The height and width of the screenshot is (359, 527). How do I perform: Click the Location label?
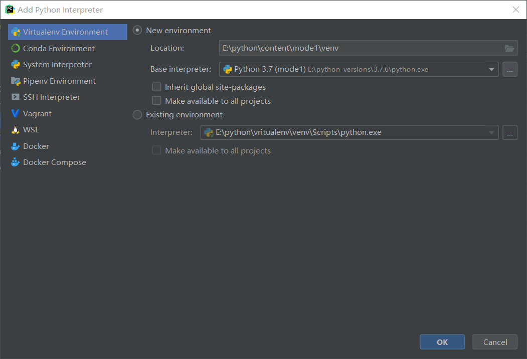(x=167, y=48)
